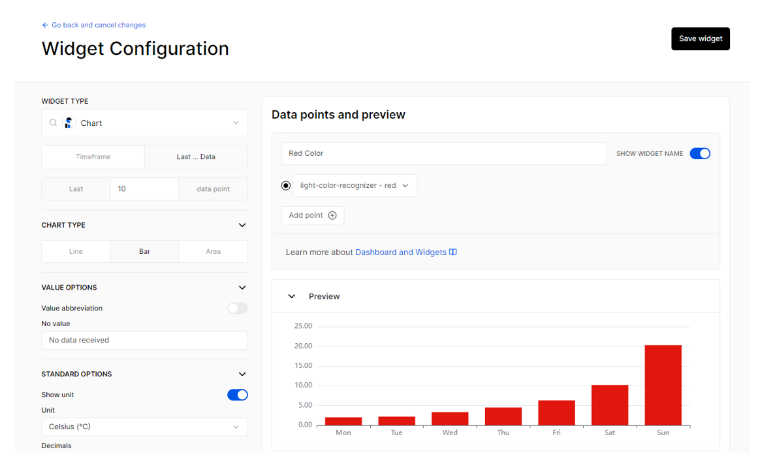775x456 pixels.
Task: Click the '25.00' axis label
Action: pos(303,326)
